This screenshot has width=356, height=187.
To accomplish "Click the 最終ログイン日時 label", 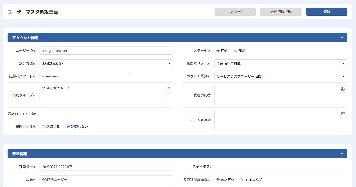I will (22, 114).
